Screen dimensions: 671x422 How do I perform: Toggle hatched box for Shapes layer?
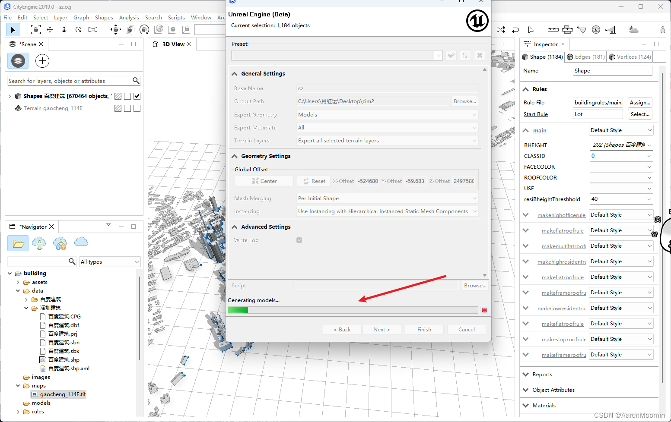tap(118, 96)
